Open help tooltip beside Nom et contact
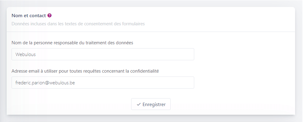Image resolution: width=303 pixels, height=122 pixels. pyautogui.click(x=49, y=15)
